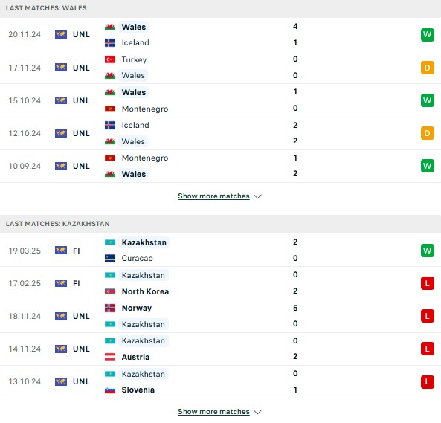Click the Curacao flag icon
Screen dimensions: 441x423
pos(110,258)
